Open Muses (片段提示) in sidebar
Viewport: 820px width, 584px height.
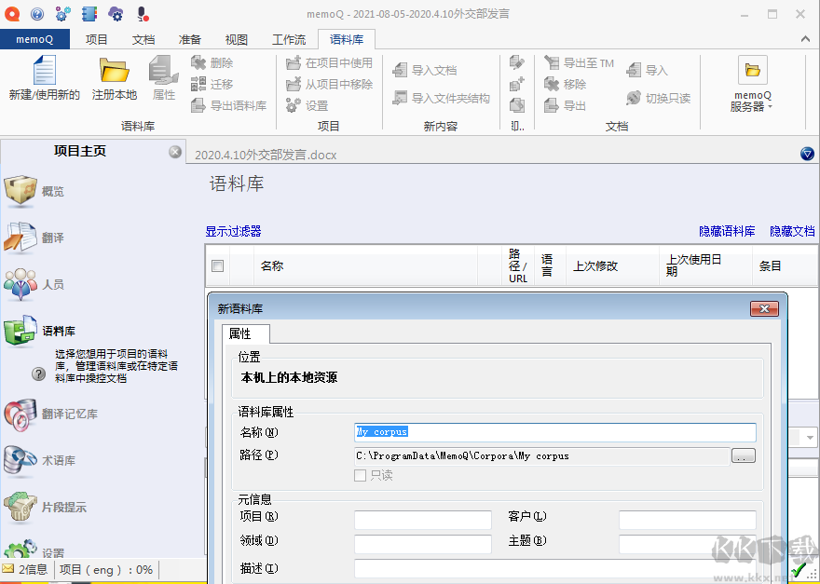click(x=45, y=507)
